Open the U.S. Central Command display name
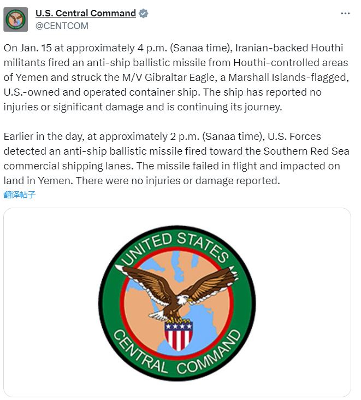Viewport: 361px width, 400px height. [x=85, y=14]
